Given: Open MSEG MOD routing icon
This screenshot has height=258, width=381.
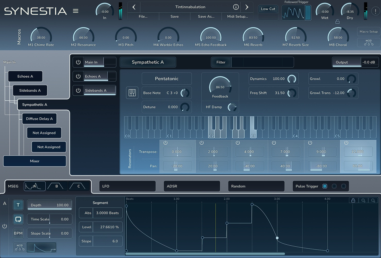Looking at the screenshot, I should (20, 247).
